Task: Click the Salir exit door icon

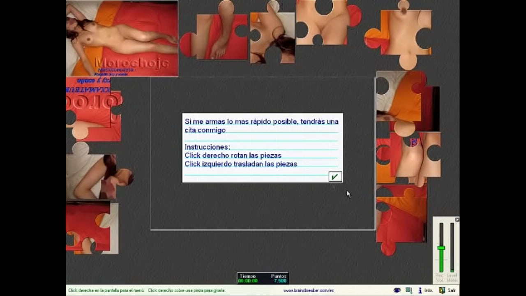Action: pos(442,290)
